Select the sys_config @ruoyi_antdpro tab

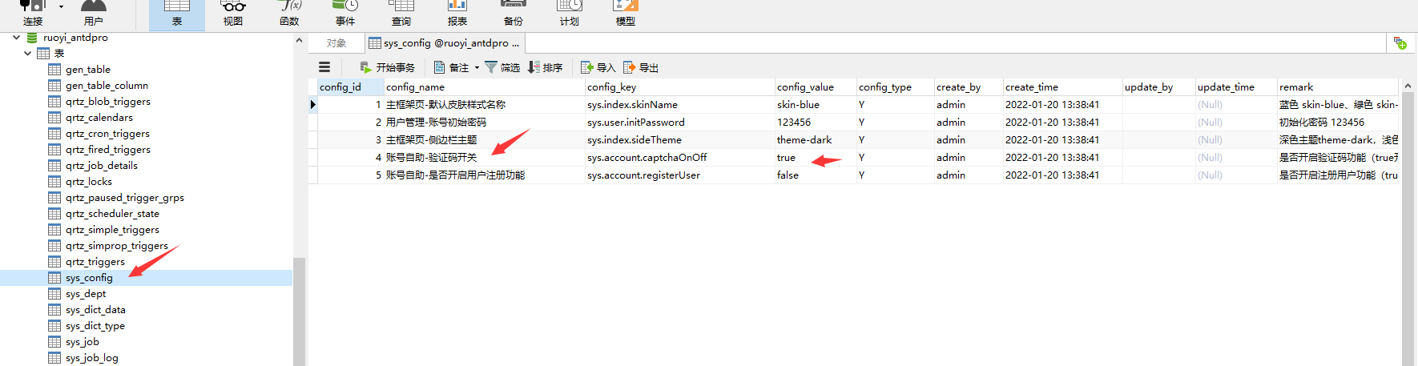point(444,43)
